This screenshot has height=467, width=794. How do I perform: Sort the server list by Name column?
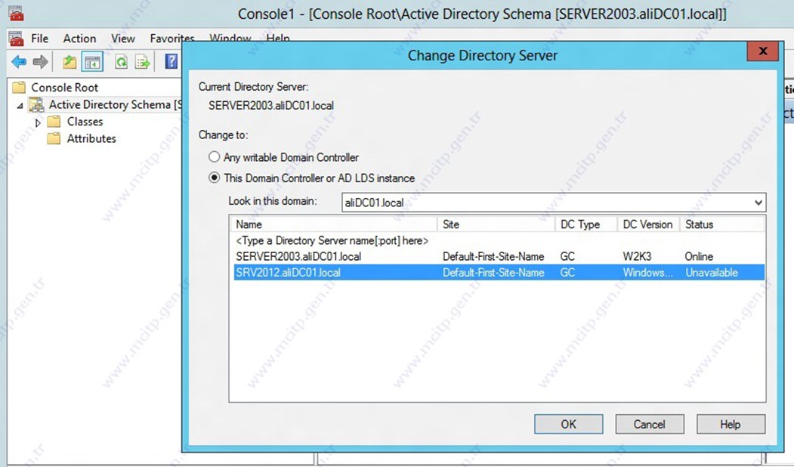click(334, 224)
